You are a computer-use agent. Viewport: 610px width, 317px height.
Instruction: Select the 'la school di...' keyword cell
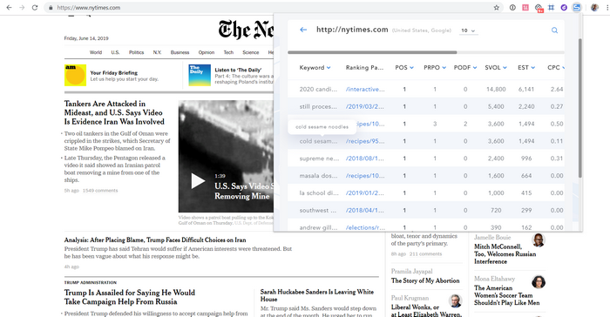[x=319, y=193]
